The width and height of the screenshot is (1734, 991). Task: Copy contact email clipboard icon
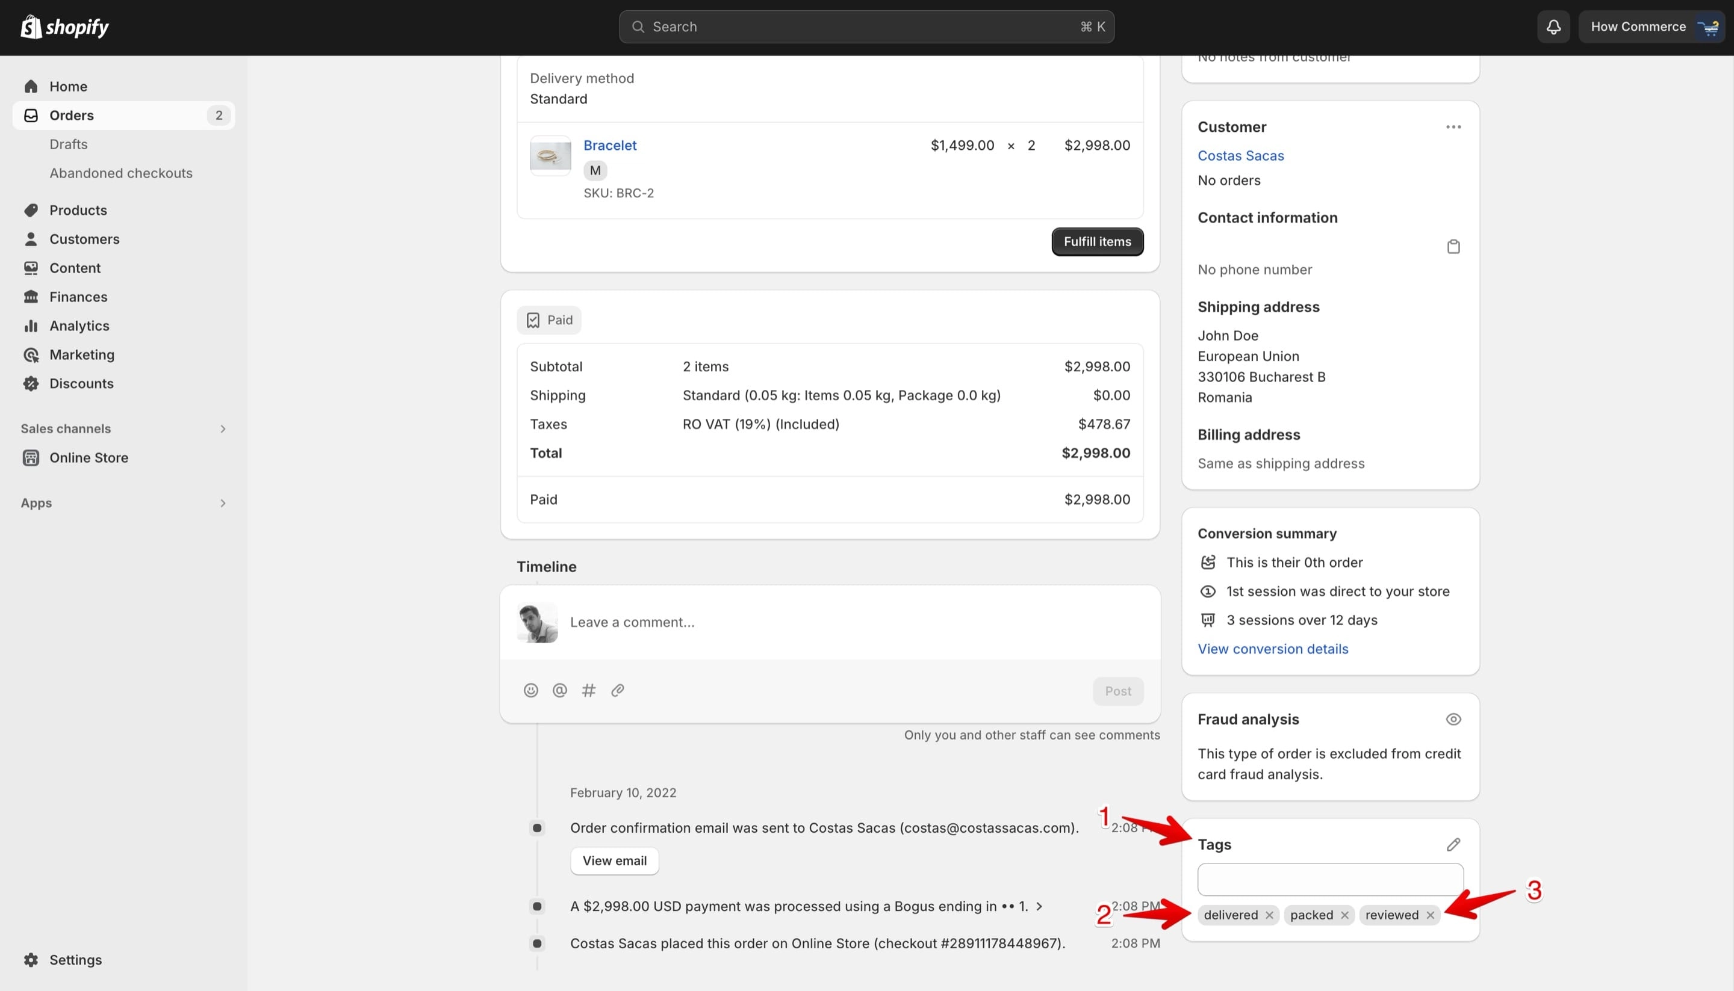click(x=1453, y=246)
